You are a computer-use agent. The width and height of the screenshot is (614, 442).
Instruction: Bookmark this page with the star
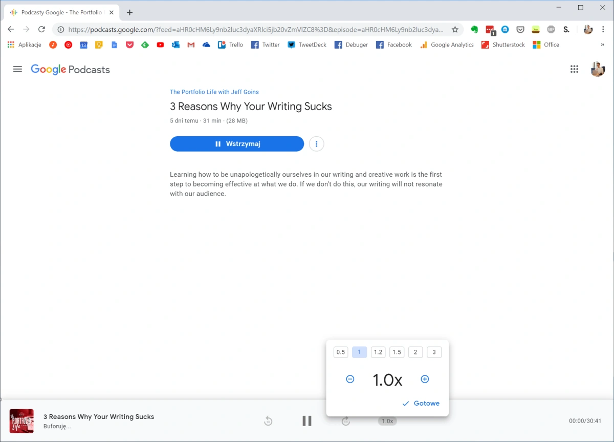coord(455,29)
